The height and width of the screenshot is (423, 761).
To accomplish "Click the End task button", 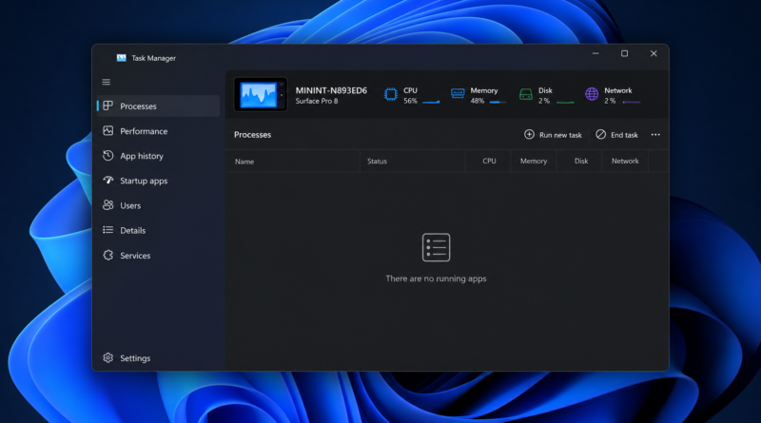I will pyautogui.click(x=616, y=135).
